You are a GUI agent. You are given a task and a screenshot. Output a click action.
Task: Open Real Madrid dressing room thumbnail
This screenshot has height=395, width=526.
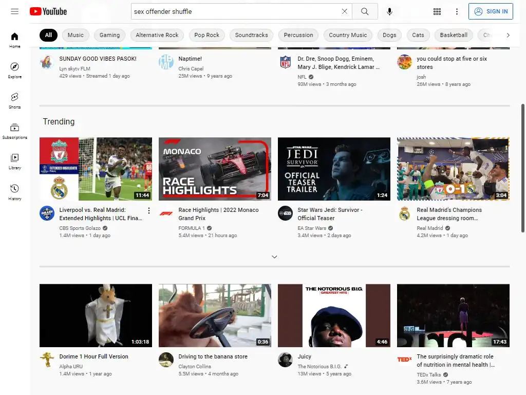tap(453, 169)
